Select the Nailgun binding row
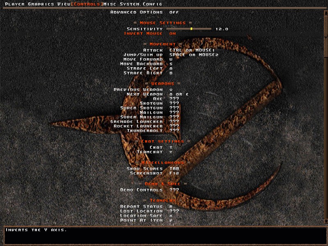The height and width of the screenshot is (246, 328). point(159,113)
